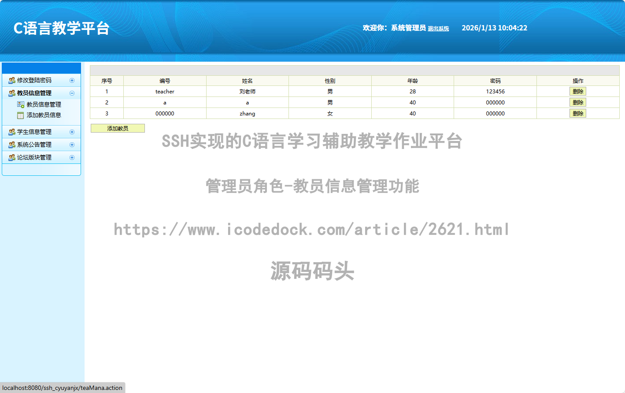Expand the 论坛版块管理 section
This screenshot has height=393, width=625.
[x=72, y=157]
